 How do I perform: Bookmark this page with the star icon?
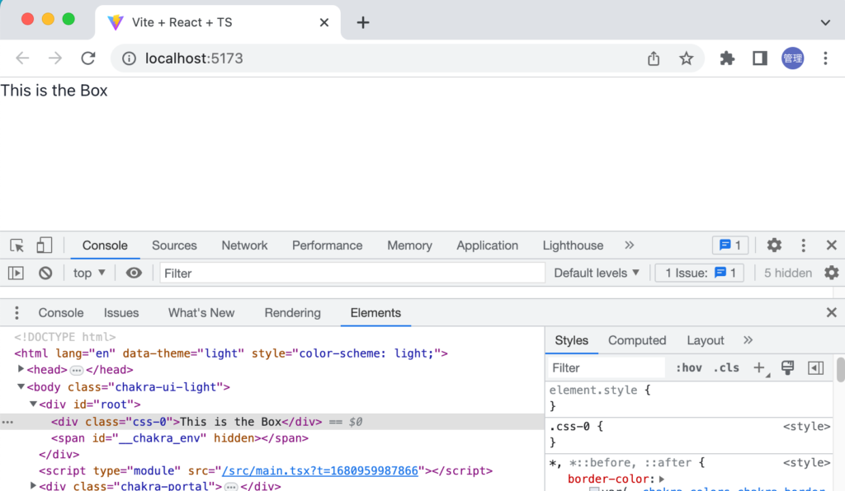(x=686, y=58)
